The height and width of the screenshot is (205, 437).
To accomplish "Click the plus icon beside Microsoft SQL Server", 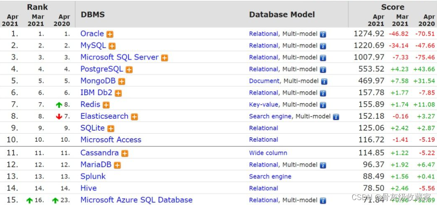I will (165, 58).
